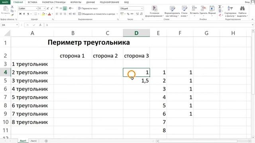Open the Общий number format dropdown
Image resolution: width=255 pixels, height=143 pixels.
[x=142, y=8]
